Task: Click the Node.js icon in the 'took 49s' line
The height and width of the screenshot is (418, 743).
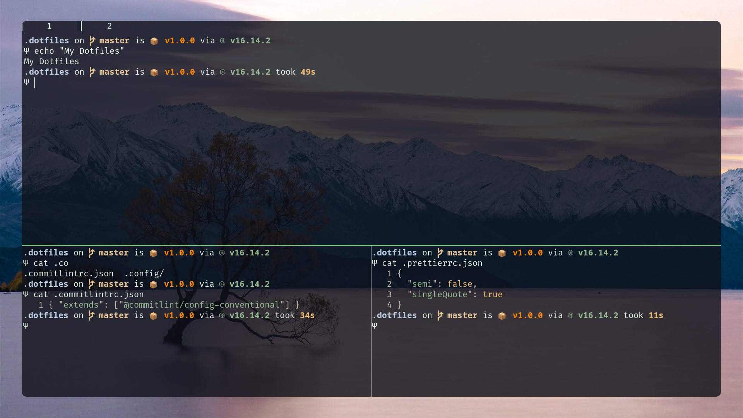Action: [x=223, y=72]
